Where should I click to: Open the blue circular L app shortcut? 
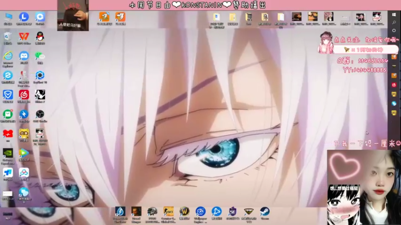pos(24,17)
